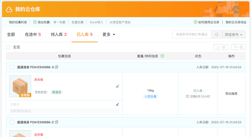Viewport: 251px width, 137px height.
Task: Click 入库日期 of PDA12345688-3 row
Action: [219, 67]
